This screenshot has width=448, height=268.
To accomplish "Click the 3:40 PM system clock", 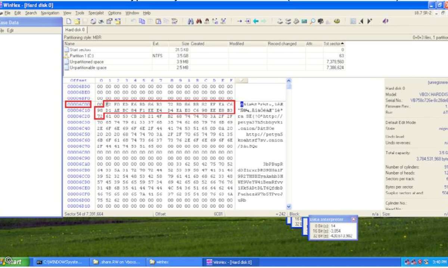I will click(x=439, y=262).
